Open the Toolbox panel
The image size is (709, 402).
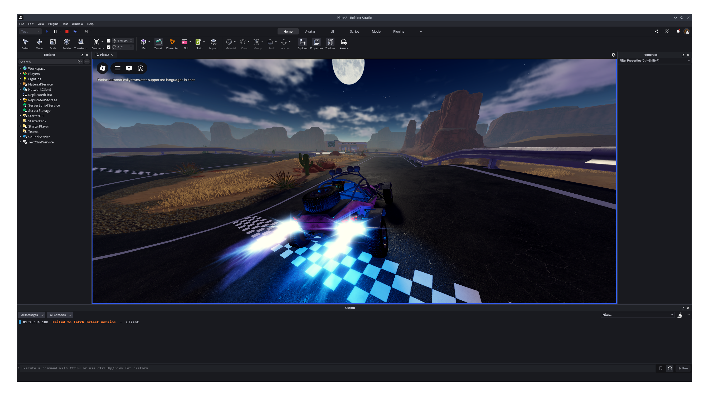pos(330,44)
